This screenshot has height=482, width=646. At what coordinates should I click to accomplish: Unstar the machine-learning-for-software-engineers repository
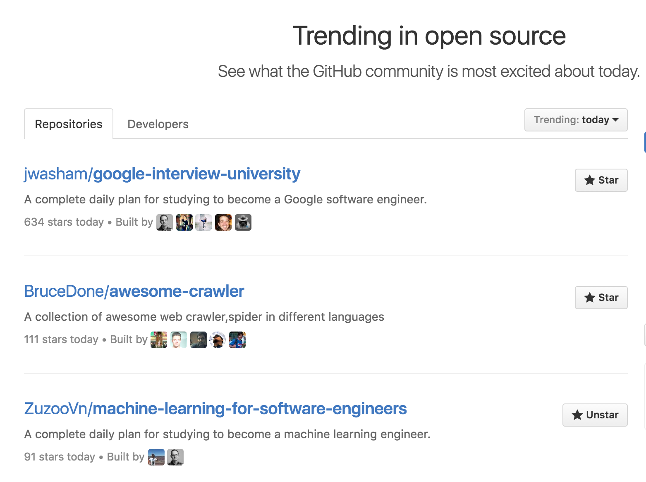[595, 415]
